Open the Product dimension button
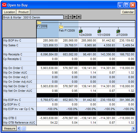The width and height of the screenshot is (138, 133). [x=24, y=12]
